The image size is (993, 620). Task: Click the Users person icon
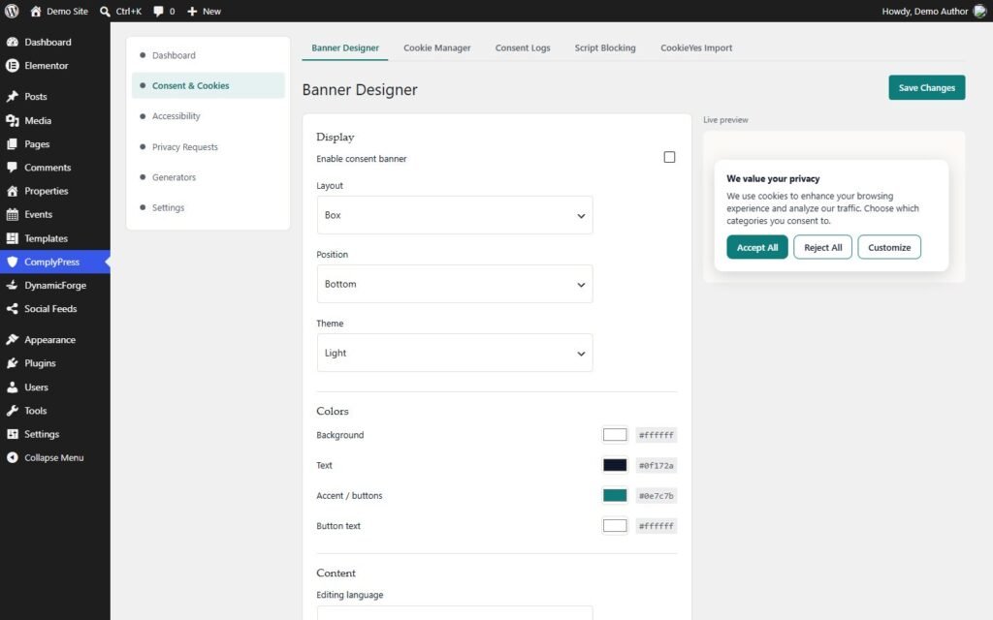[12, 387]
